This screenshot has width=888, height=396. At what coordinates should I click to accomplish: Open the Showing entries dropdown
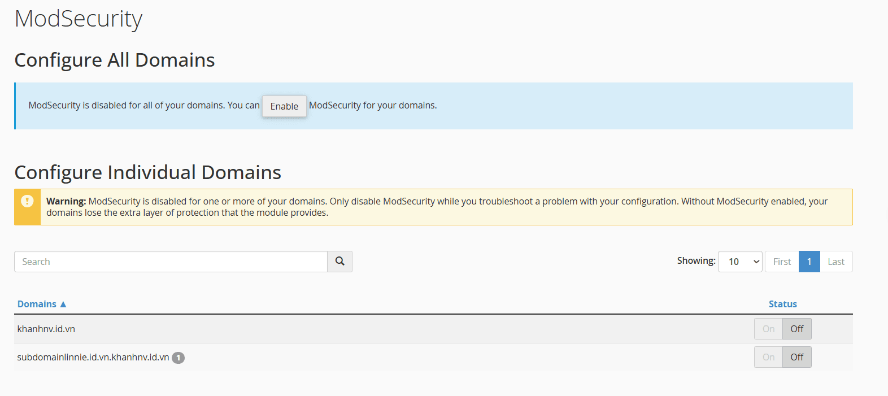coord(740,262)
